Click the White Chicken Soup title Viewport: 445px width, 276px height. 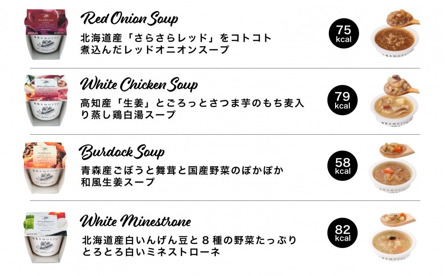point(139,84)
